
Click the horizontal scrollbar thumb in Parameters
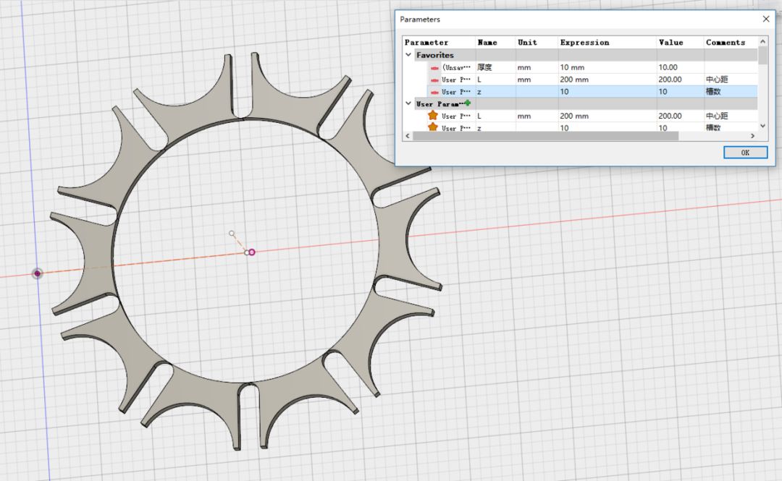(545, 136)
